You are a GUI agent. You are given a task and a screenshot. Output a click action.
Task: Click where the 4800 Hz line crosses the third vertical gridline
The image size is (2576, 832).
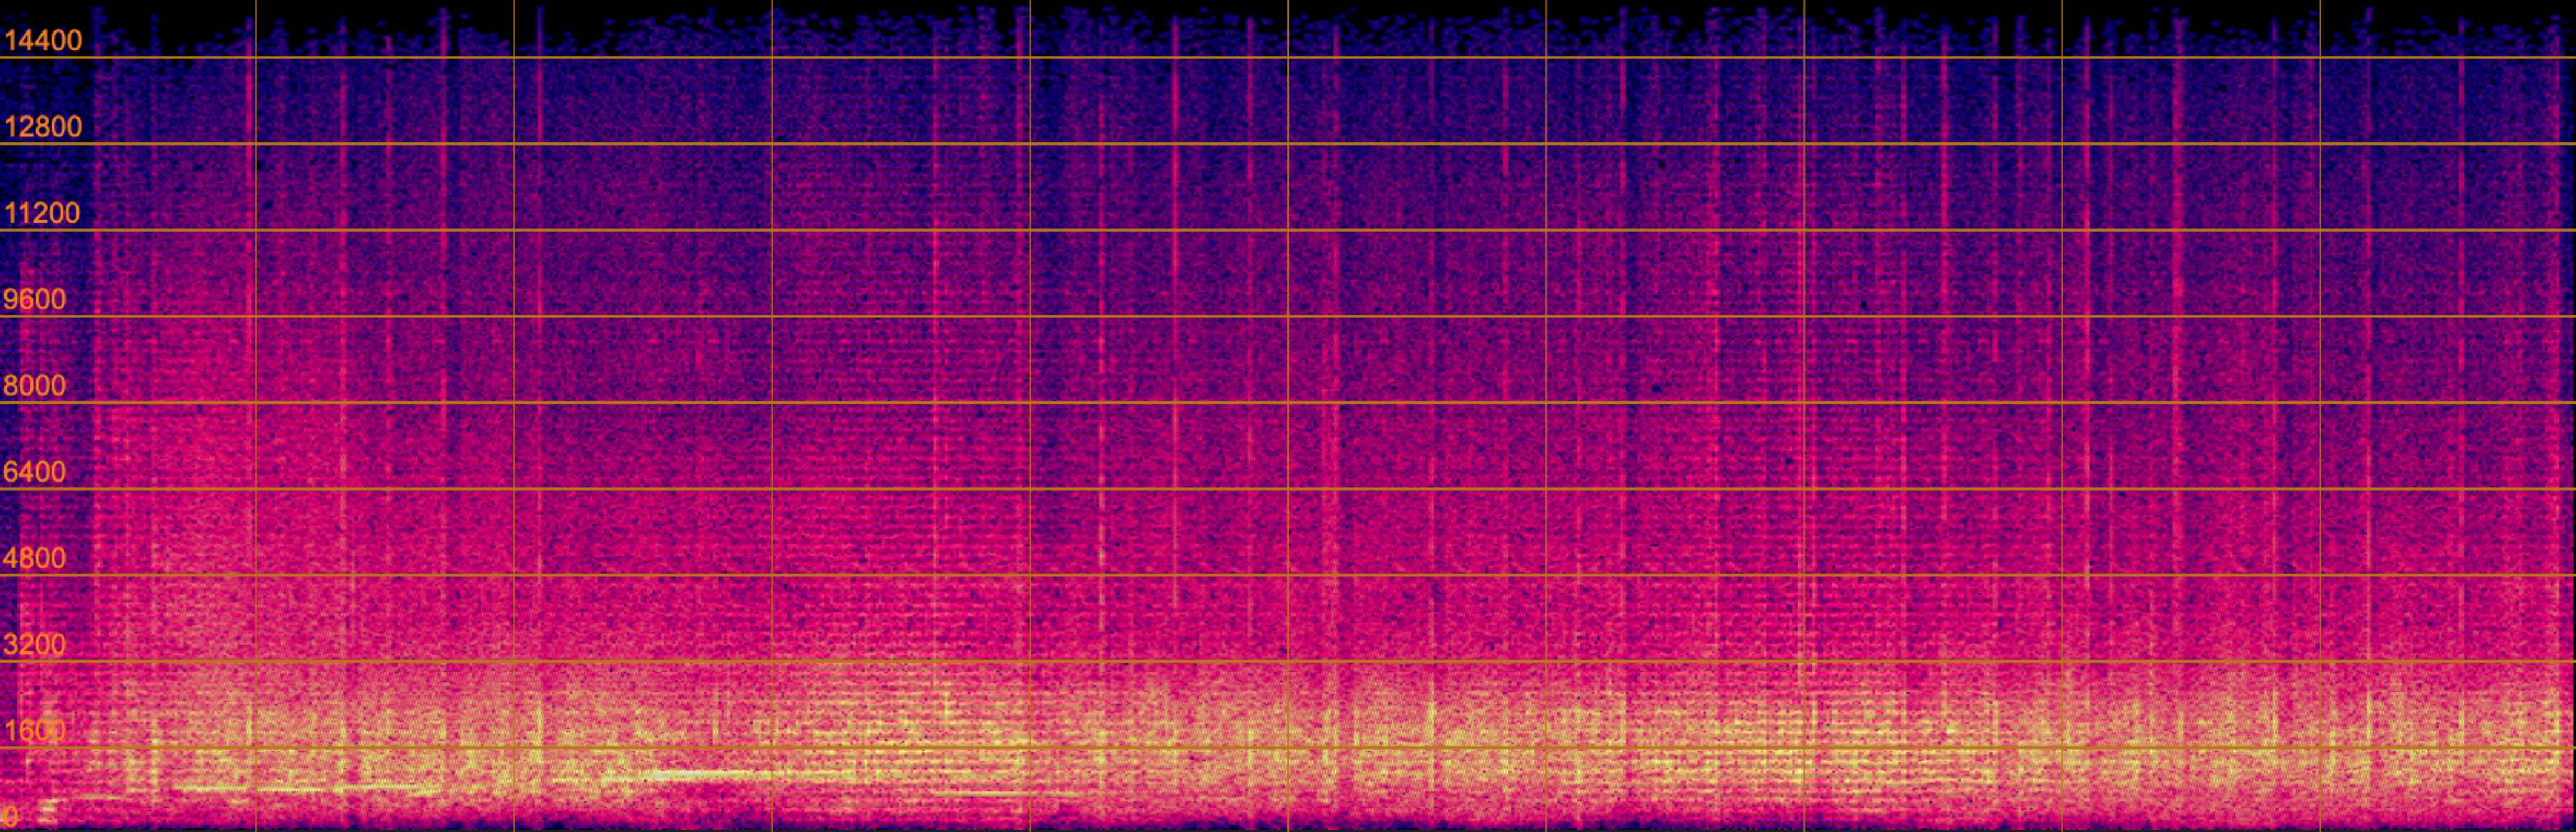pyautogui.click(x=772, y=575)
